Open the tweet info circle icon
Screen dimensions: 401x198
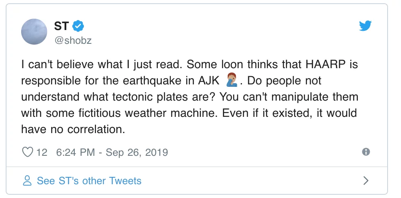(x=366, y=152)
